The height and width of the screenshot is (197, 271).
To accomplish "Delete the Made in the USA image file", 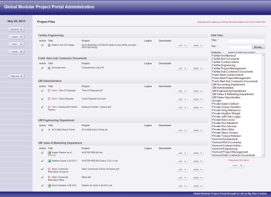I will coord(197,45).
